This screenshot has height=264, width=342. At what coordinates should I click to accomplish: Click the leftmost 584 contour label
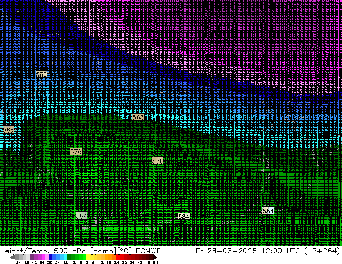(x=81, y=216)
